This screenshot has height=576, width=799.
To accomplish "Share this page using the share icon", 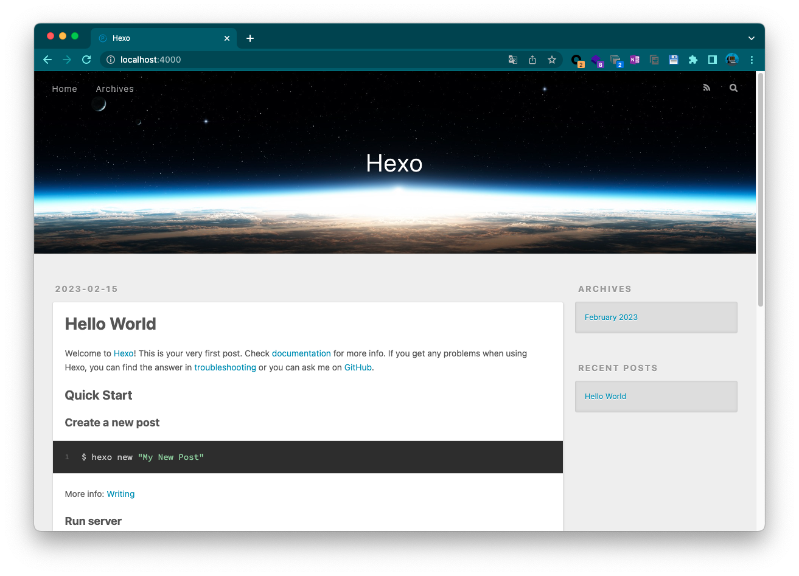I will 532,60.
